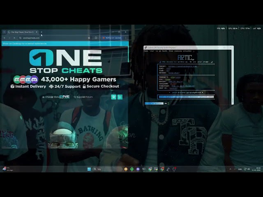The image size is (263, 197).
Task: Click the blue Discord avatar icon
Action: tap(28, 79)
